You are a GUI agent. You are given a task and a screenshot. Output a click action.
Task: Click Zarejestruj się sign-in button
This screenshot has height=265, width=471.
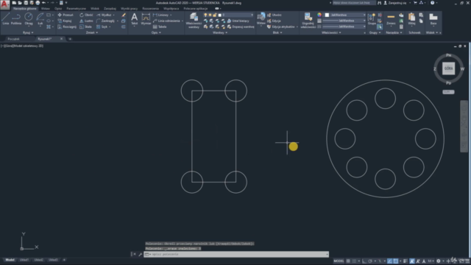tap(394, 3)
